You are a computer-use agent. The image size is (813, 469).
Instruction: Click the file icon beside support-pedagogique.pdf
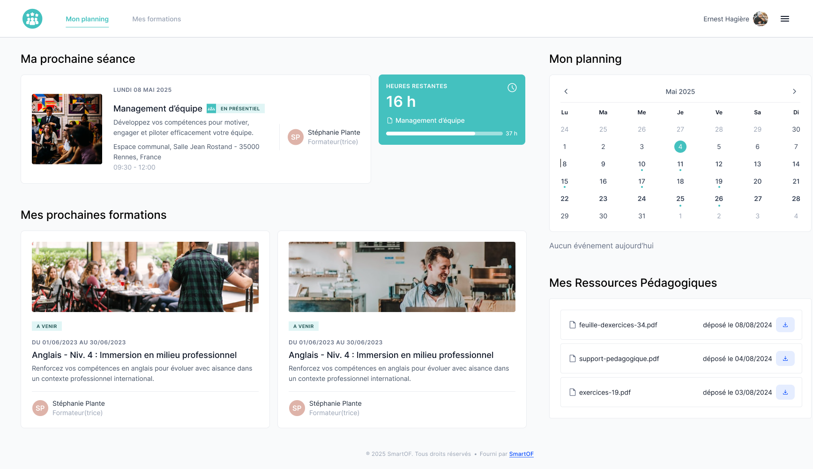[572, 358]
